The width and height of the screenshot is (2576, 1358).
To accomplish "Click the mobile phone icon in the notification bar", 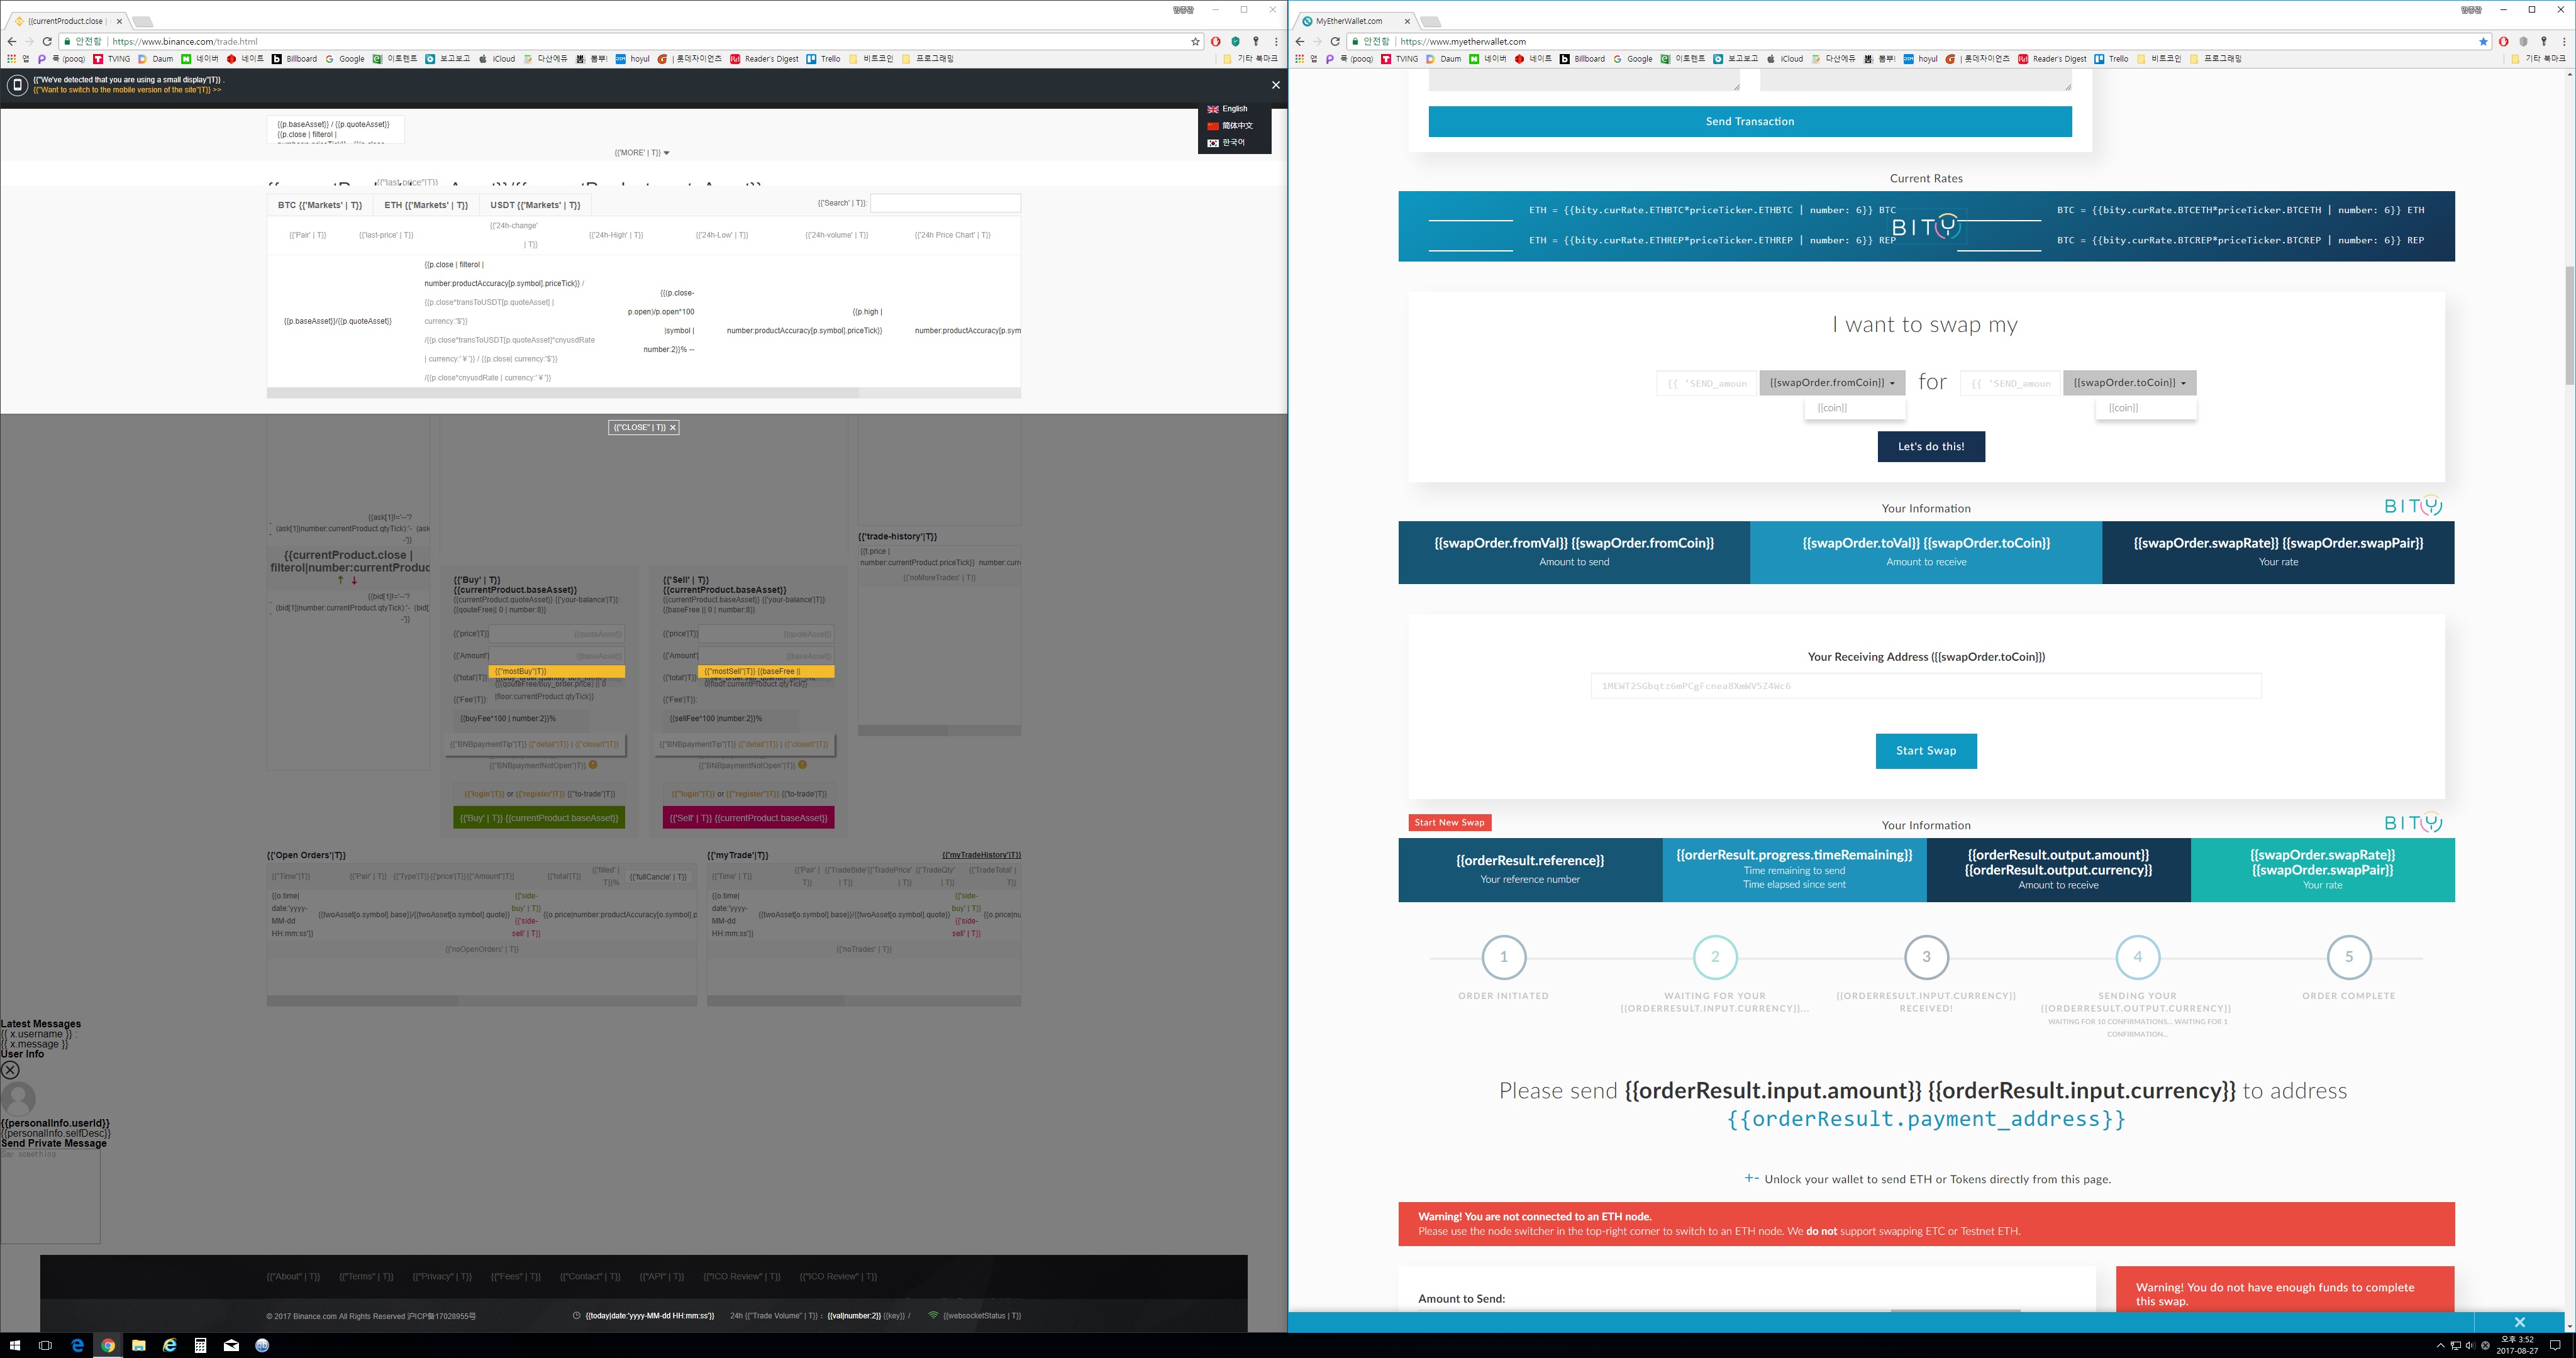I will click(x=17, y=85).
